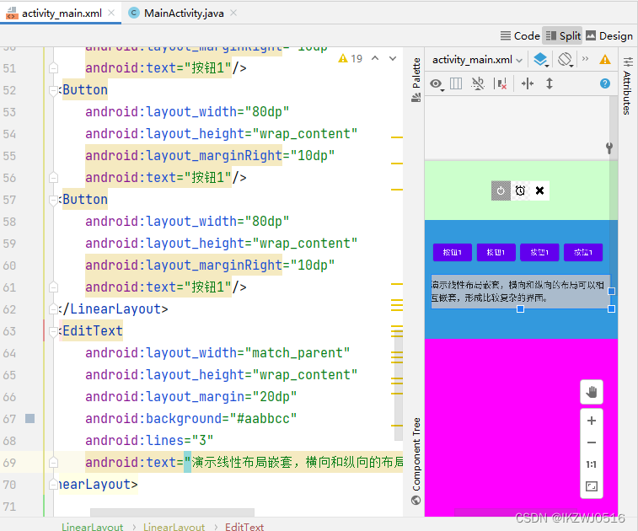638x531 pixels.
Task: Select the second LinearLayout breadcrumb
Action: click(174, 527)
